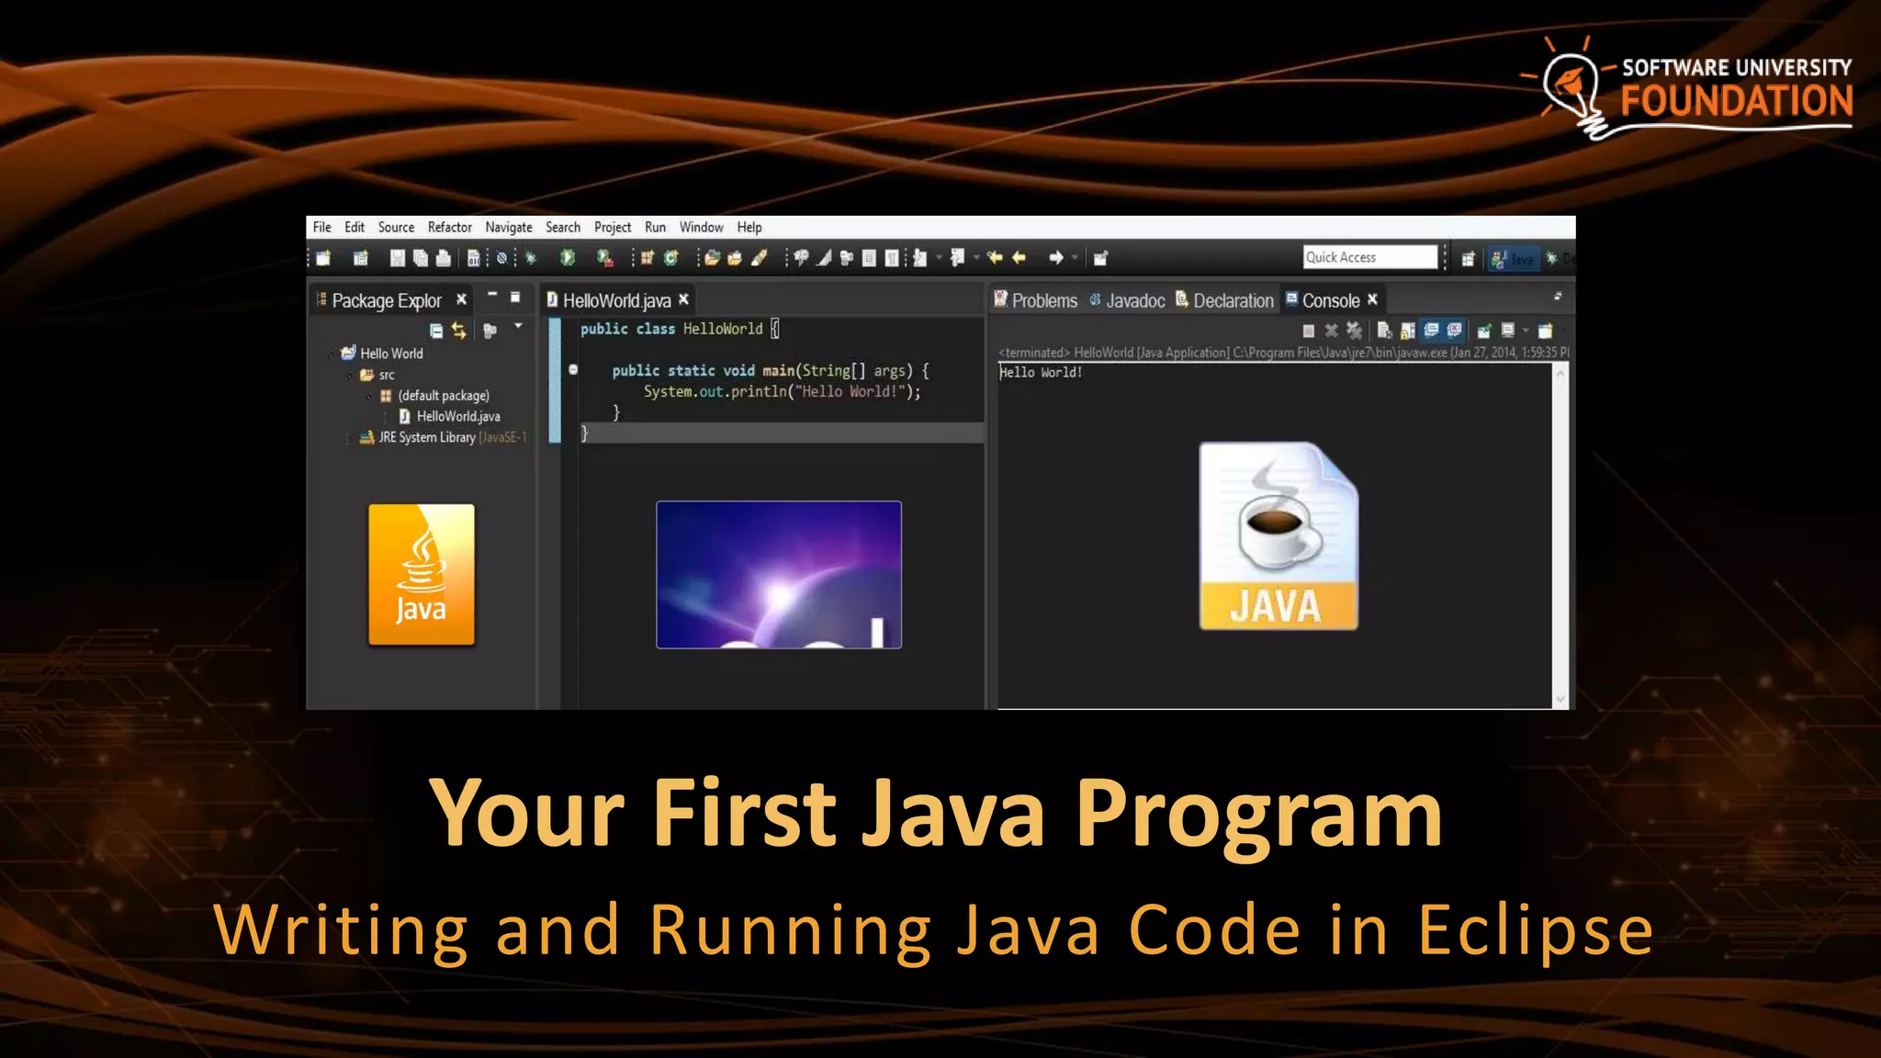Screen dimensions: 1881x1058
Task: Start debugging with the bug icon
Action: pyautogui.click(x=531, y=258)
